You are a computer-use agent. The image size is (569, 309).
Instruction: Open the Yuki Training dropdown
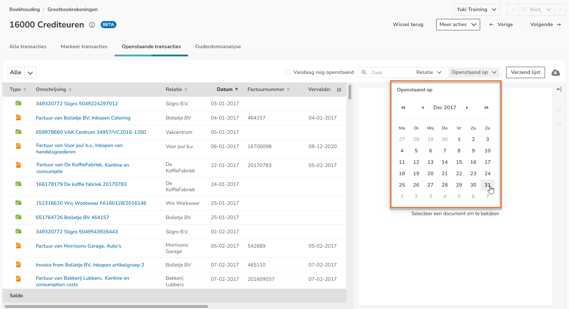tap(477, 10)
